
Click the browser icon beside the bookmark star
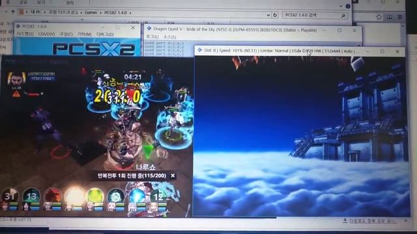coord(390,17)
